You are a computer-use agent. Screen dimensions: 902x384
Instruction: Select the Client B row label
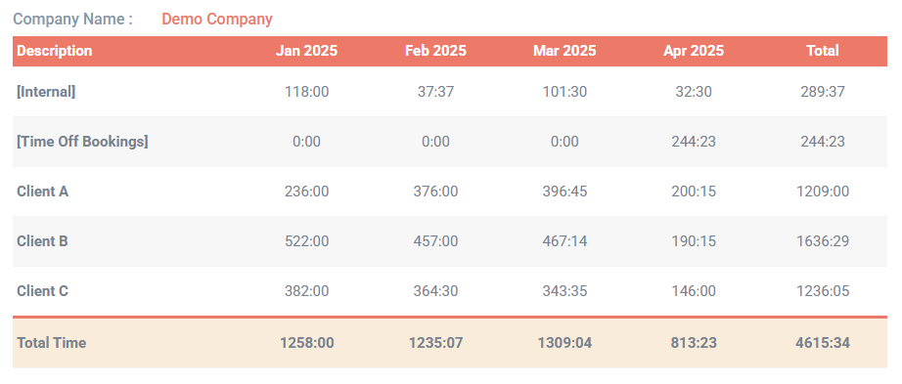43,241
